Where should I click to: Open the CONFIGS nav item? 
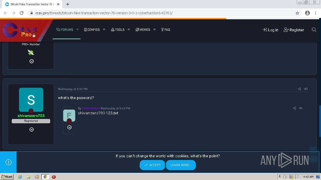tap(92, 29)
